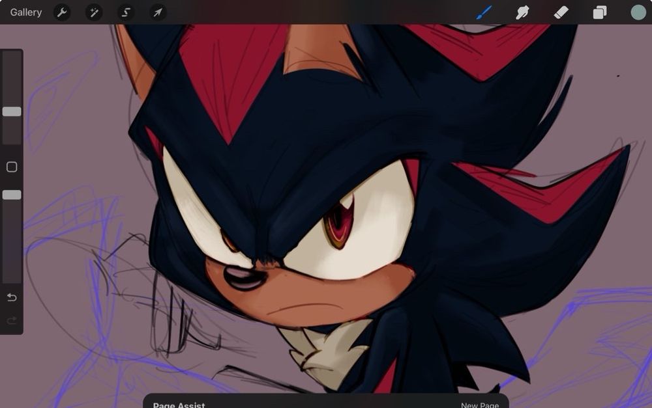The height and width of the screenshot is (408, 652).
Task: Open the Gallery
Action: [26, 12]
